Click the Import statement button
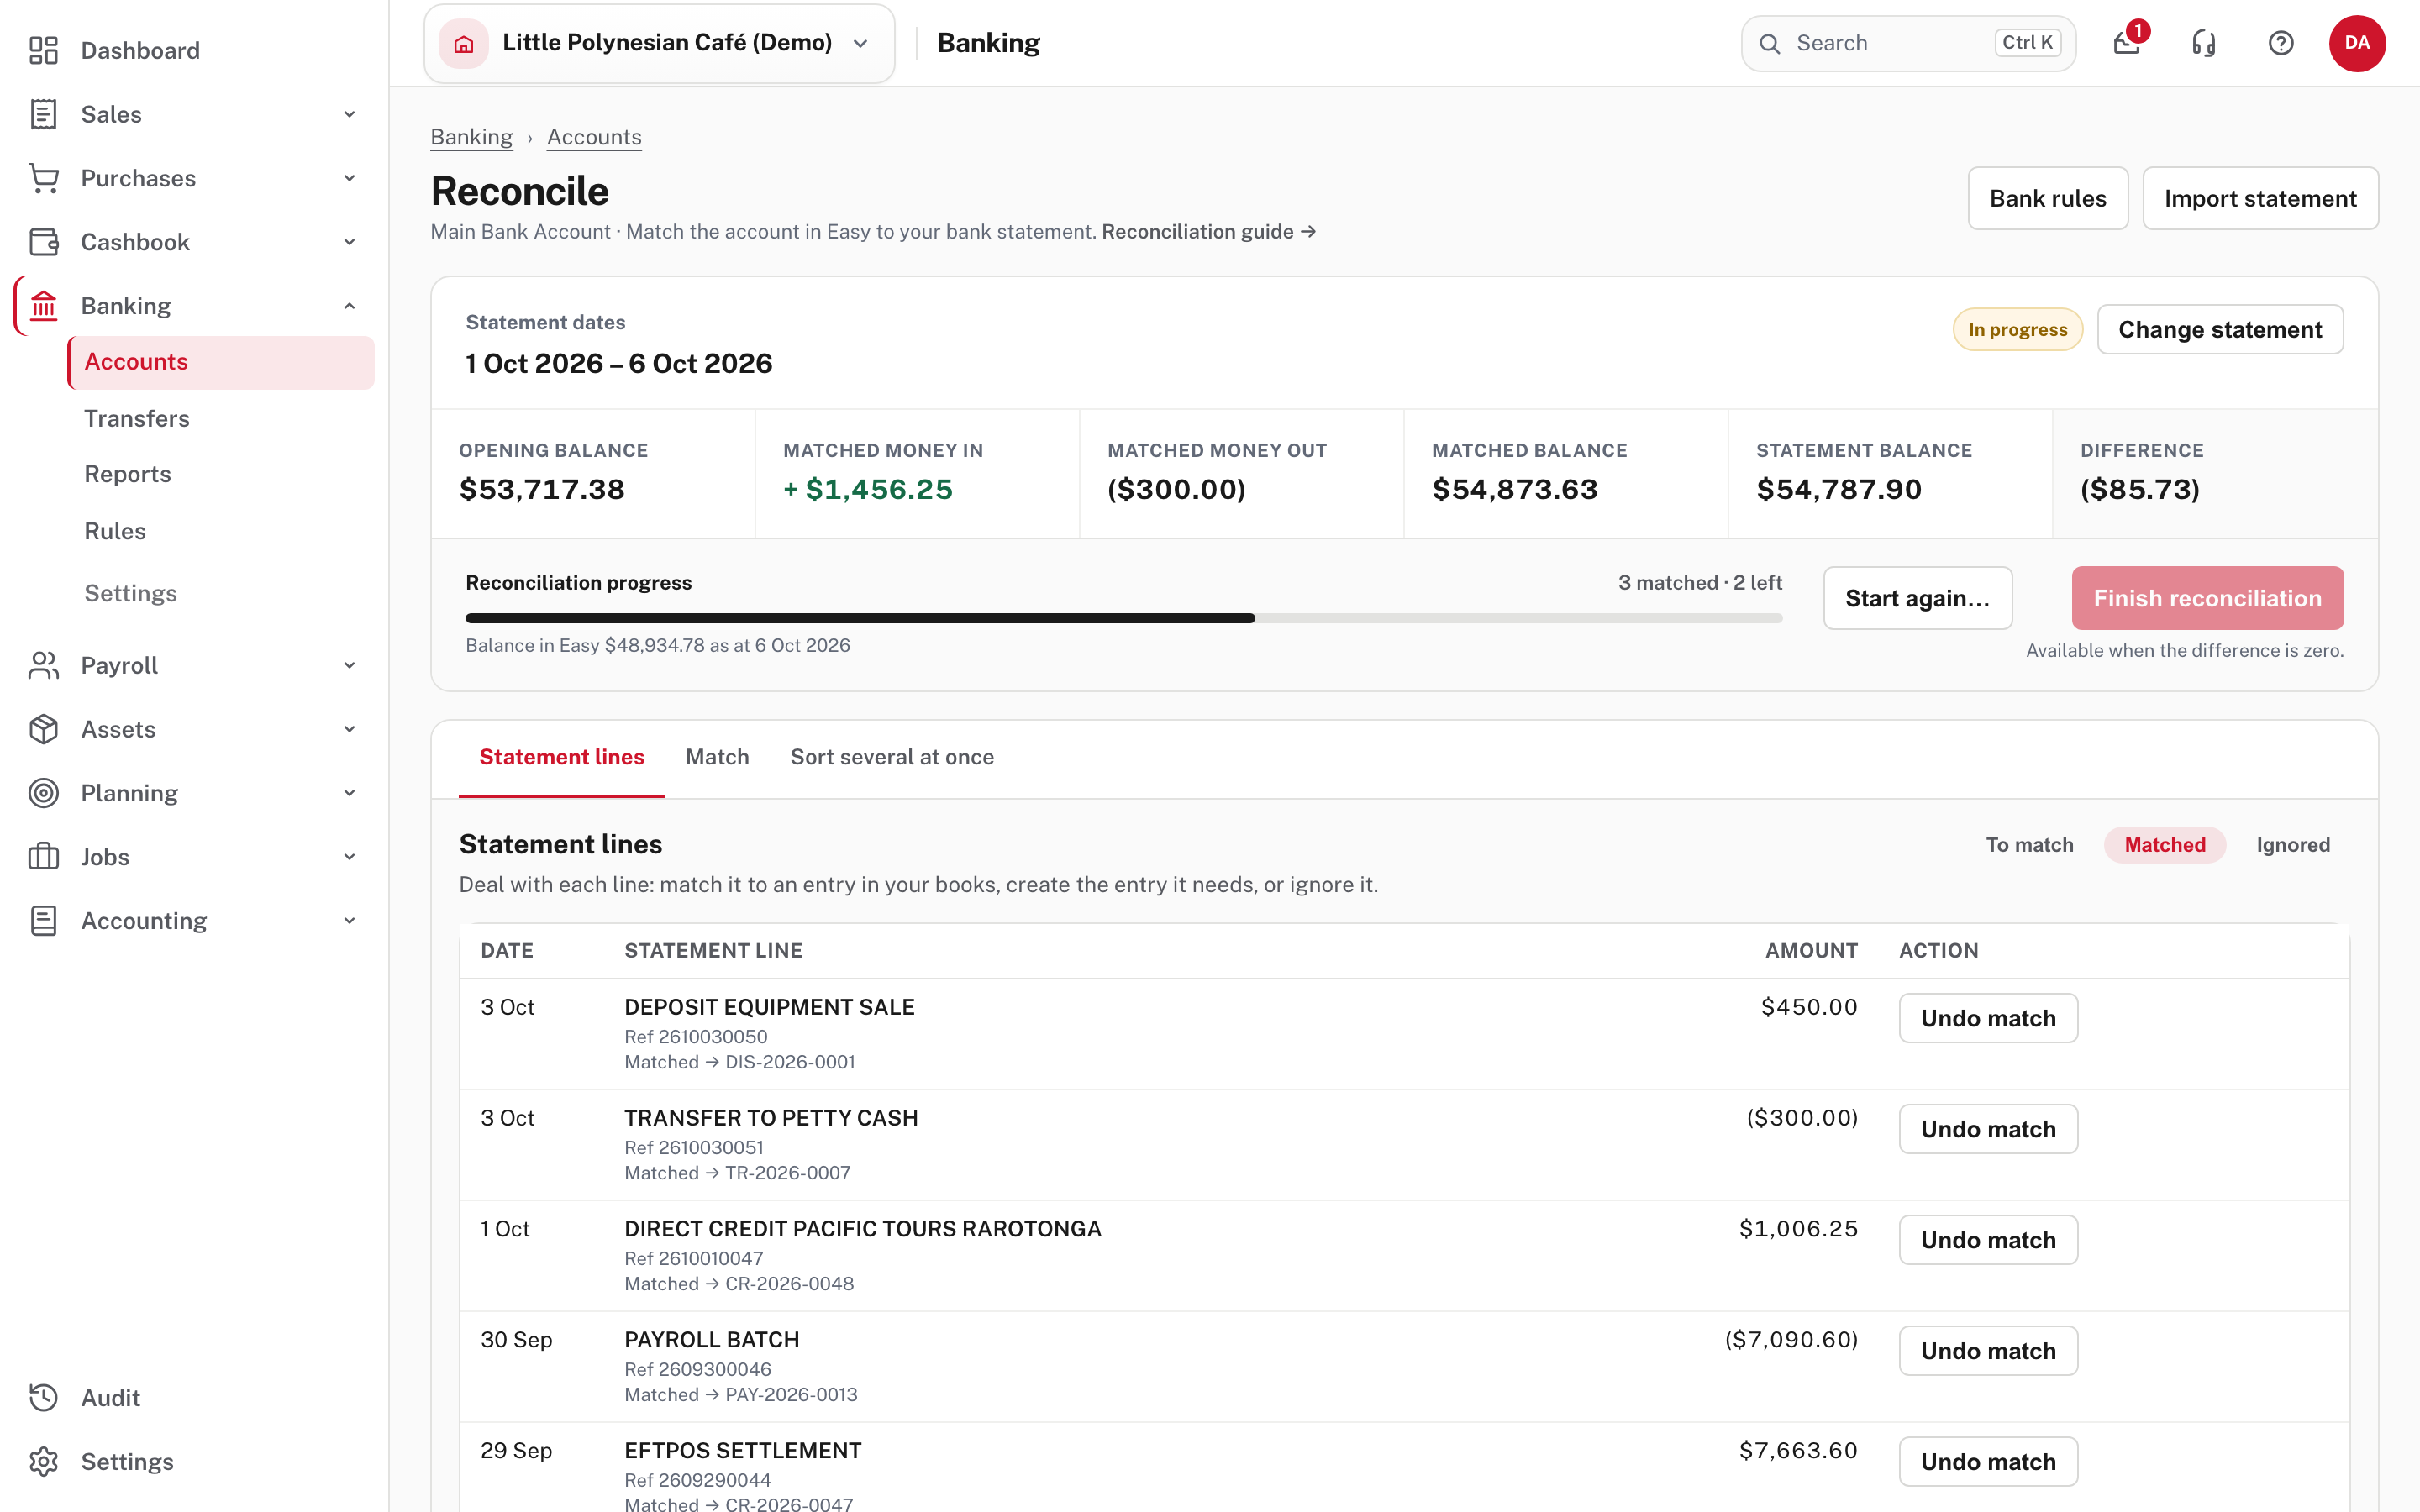 2260,198
